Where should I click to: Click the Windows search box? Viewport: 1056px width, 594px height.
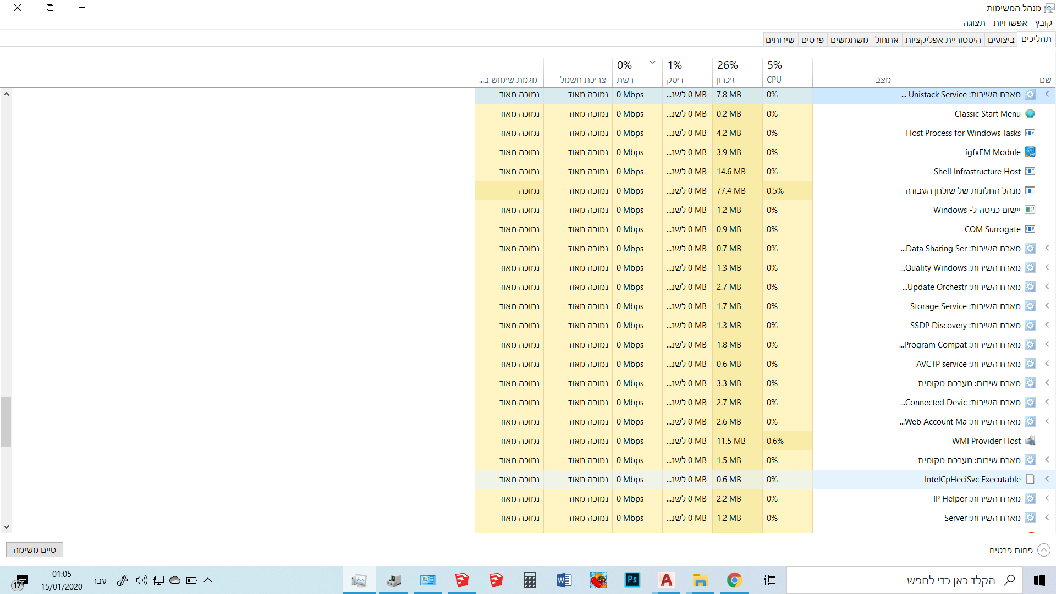click(x=935, y=580)
